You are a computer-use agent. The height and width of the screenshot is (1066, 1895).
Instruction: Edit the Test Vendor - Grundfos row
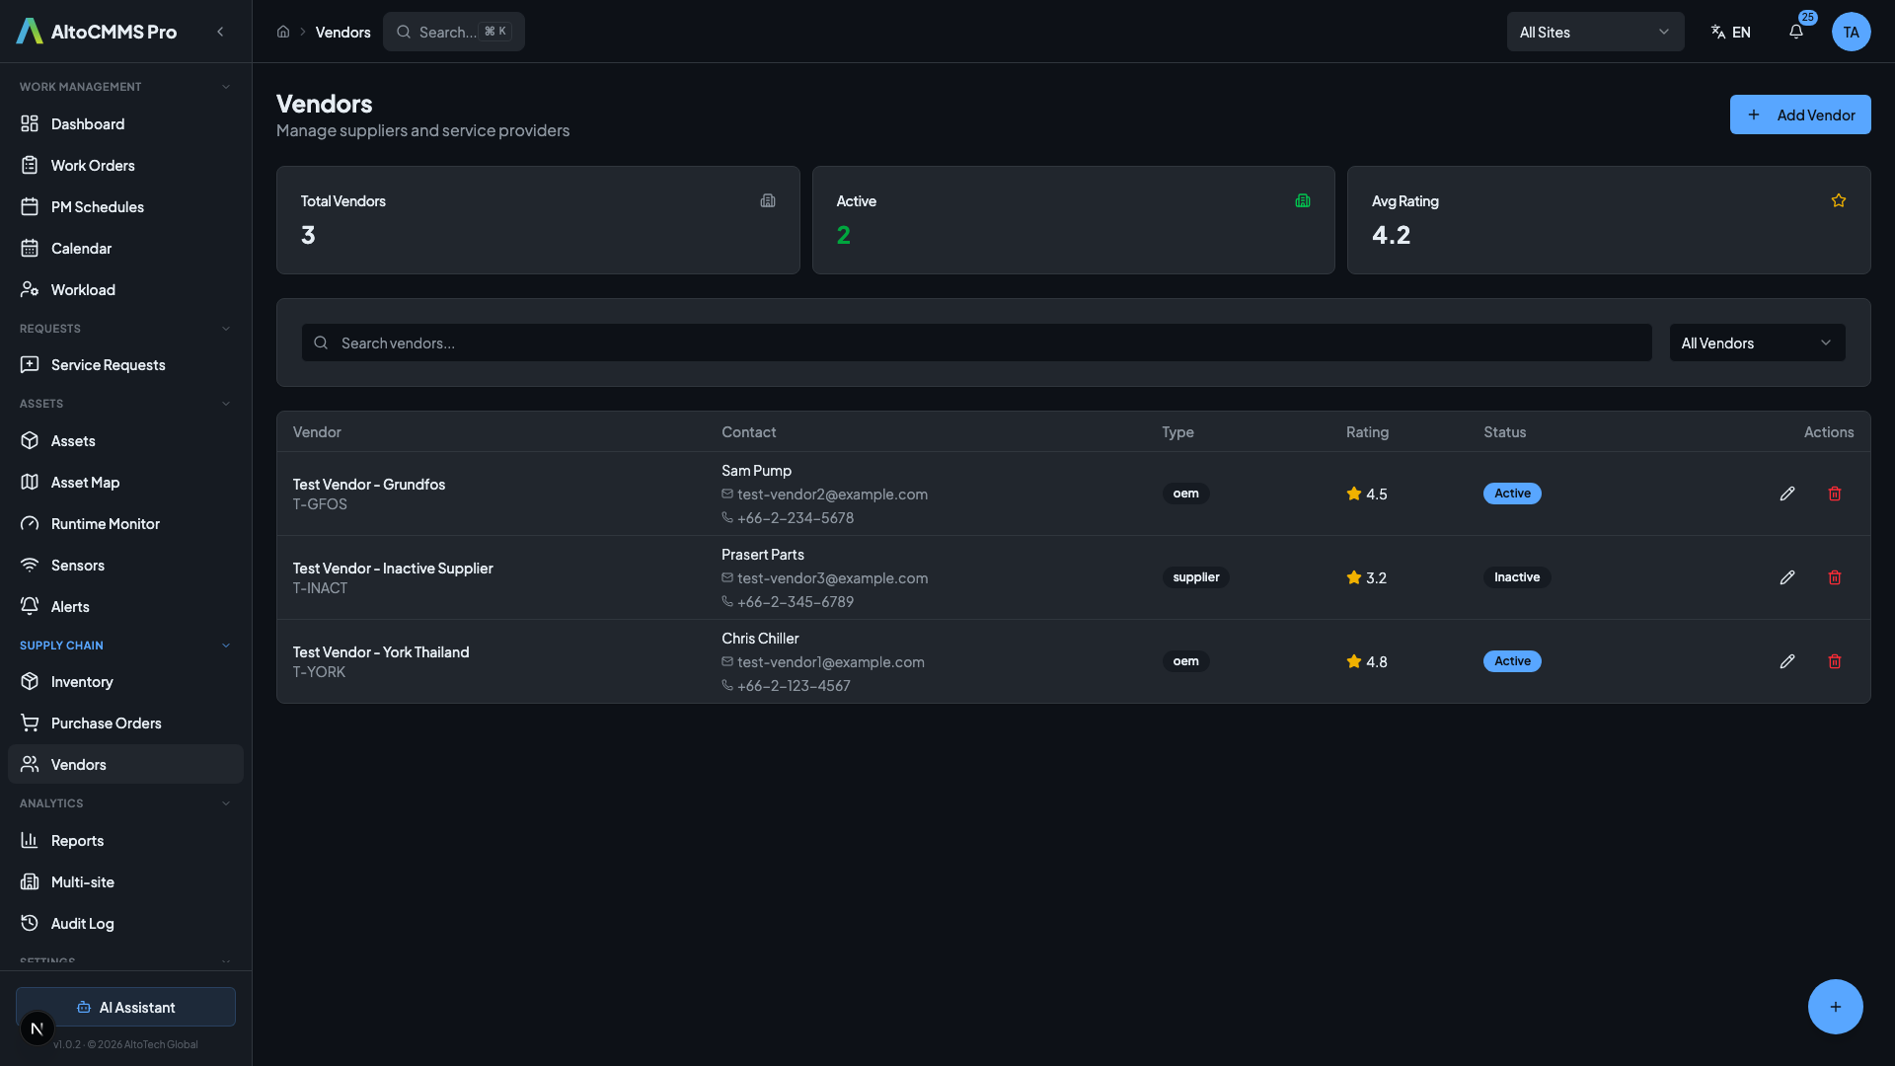[x=1787, y=494]
